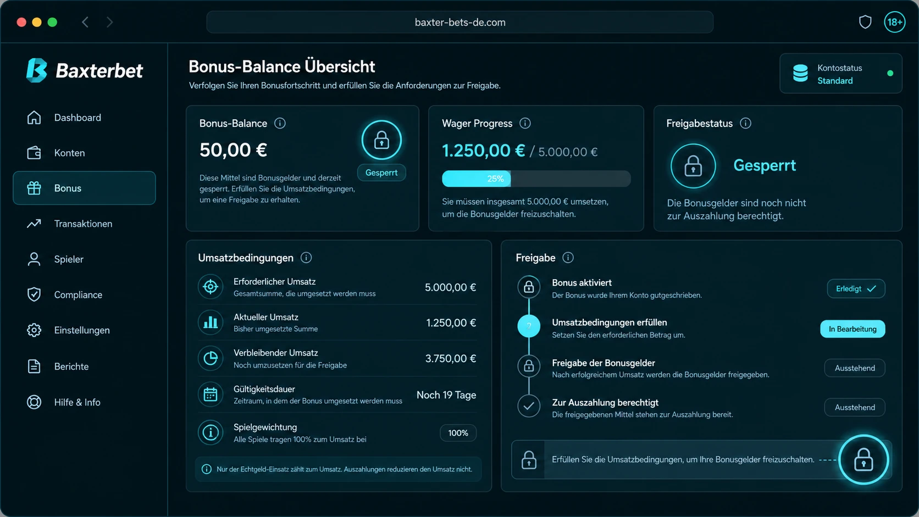
Task: Click Ausstehend for Freigabe der Bonusgelder
Action: 855,368
